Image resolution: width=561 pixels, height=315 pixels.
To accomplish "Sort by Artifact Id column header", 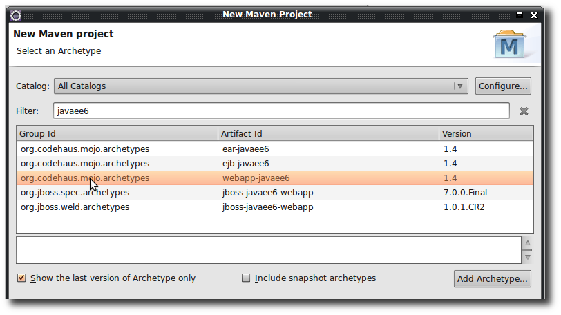I will 328,133.
